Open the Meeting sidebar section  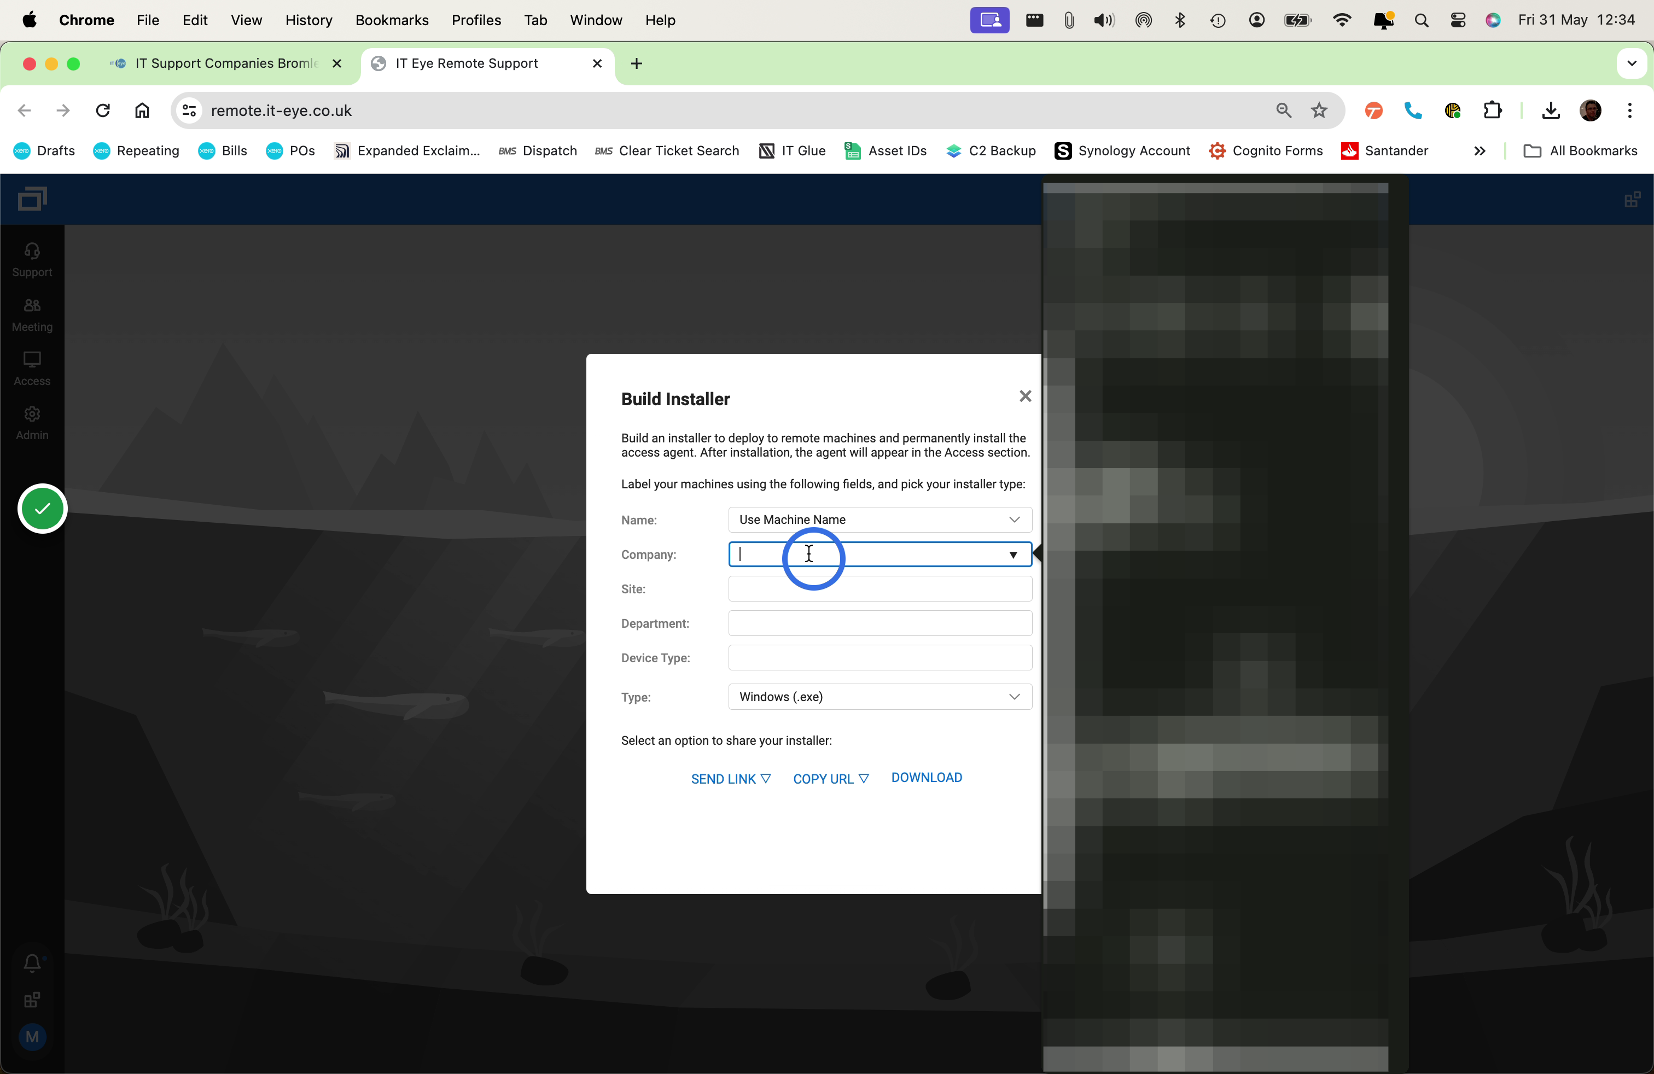(32, 314)
